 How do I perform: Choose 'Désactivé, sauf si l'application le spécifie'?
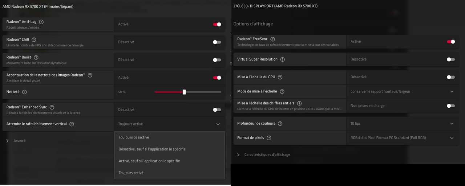pos(170,149)
